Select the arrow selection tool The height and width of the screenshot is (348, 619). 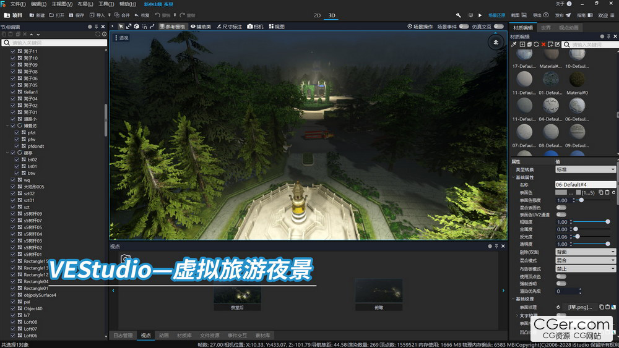[x=121, y=27]
